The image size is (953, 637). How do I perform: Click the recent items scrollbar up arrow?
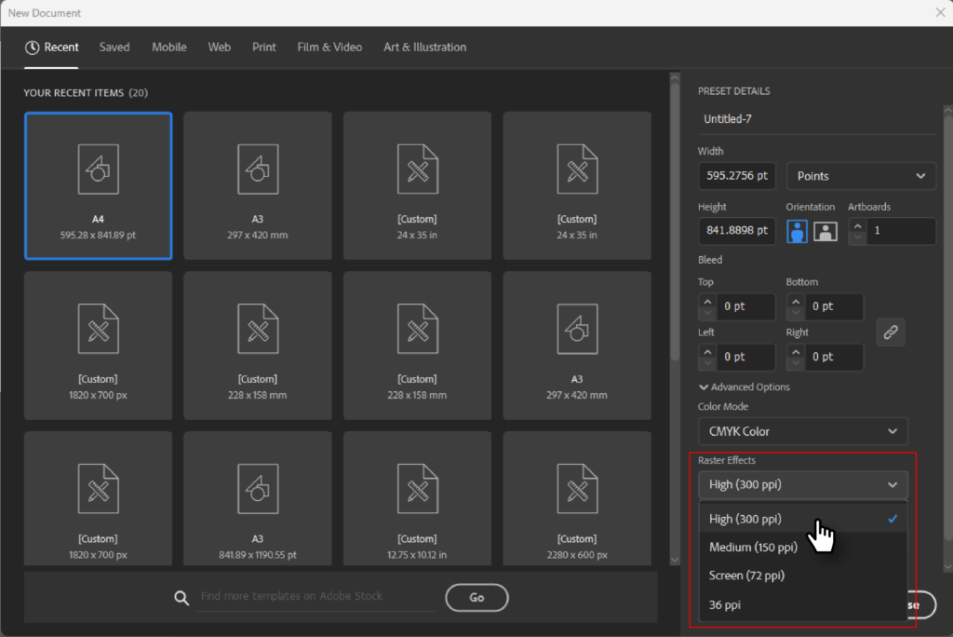[675, 78]
